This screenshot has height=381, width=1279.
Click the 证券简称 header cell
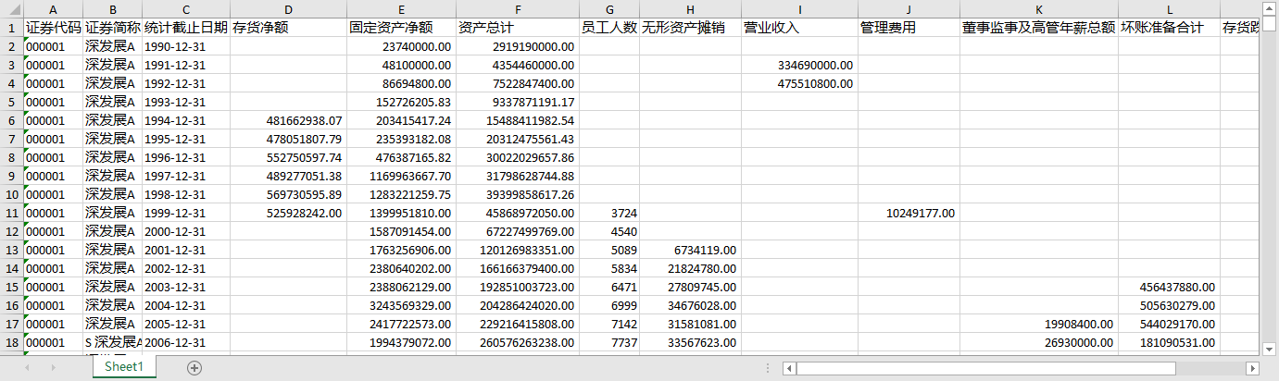tap(112, 28)
